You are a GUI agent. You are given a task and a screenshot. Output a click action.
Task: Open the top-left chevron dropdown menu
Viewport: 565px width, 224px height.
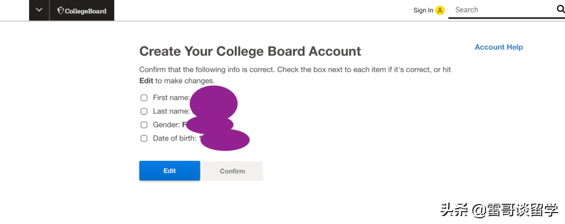tap(39, 10)
